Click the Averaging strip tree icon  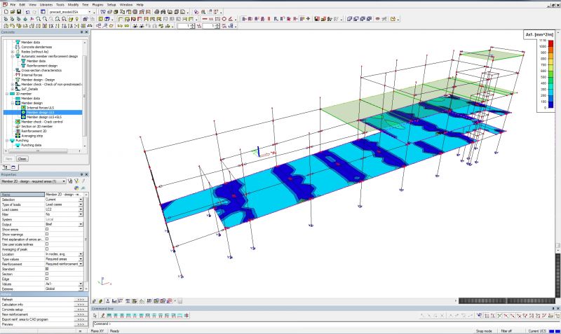(x=18, y=135)
